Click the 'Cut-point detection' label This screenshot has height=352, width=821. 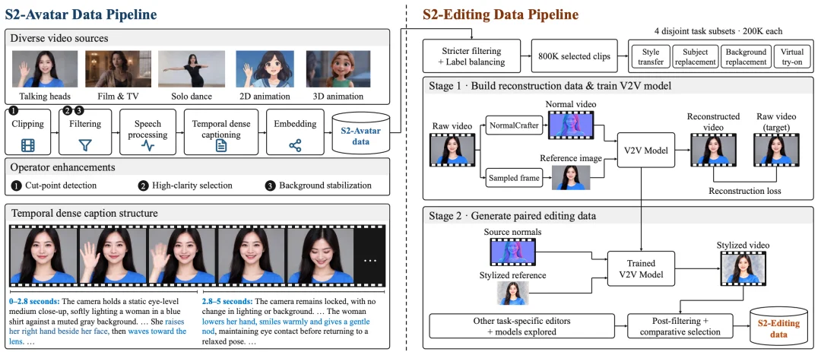click(x=60, y=186)
